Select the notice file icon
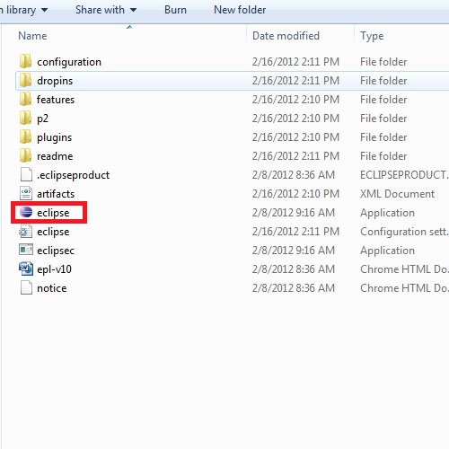Viewport: 449px width, 449px height. click(26, 287)
